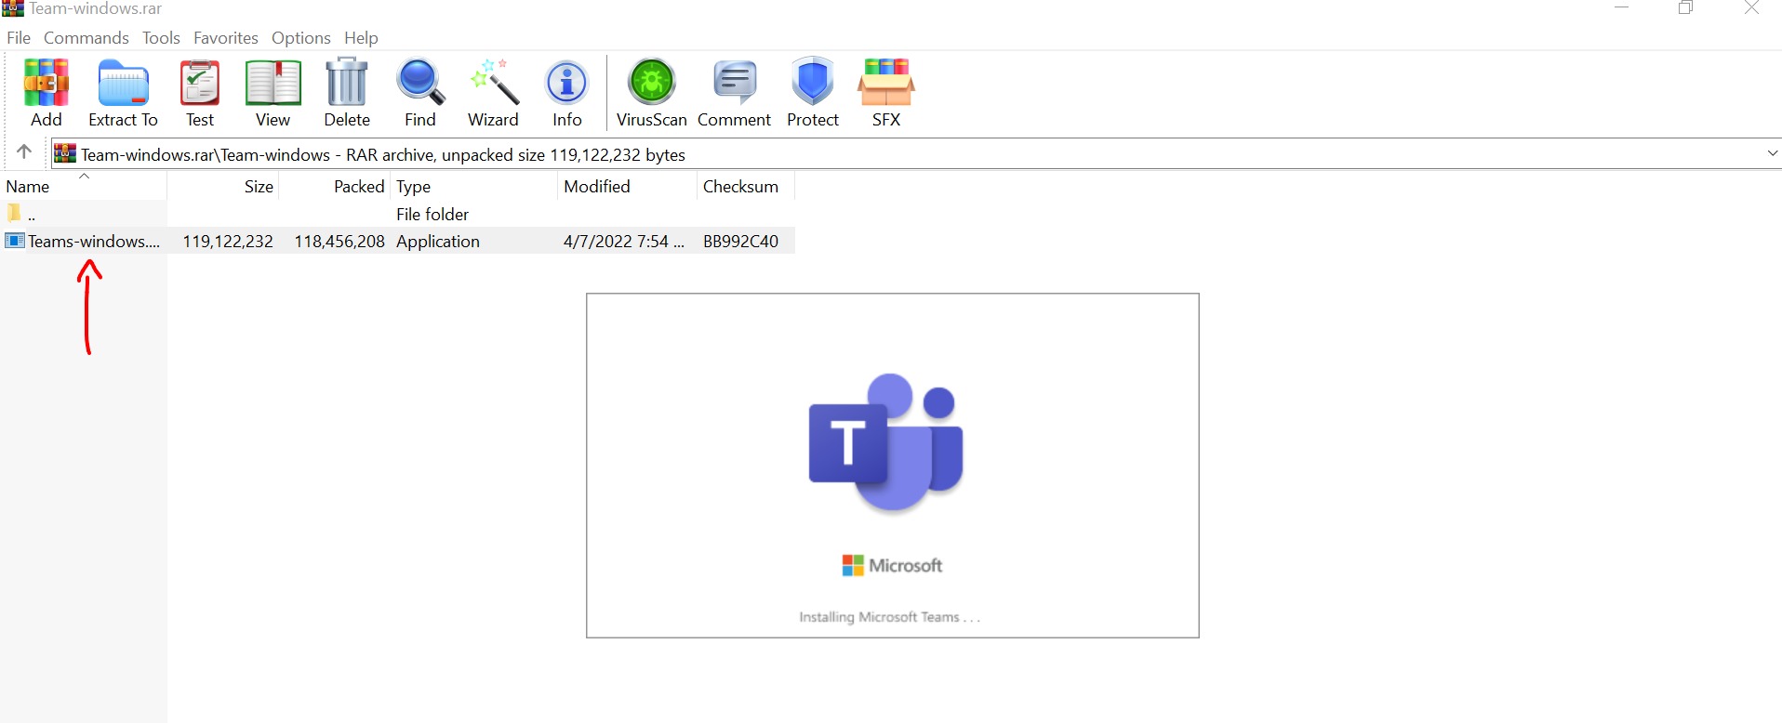Open the Favorites menu
The width and height of the screenshot is (1782, 723).
(225, 38)
